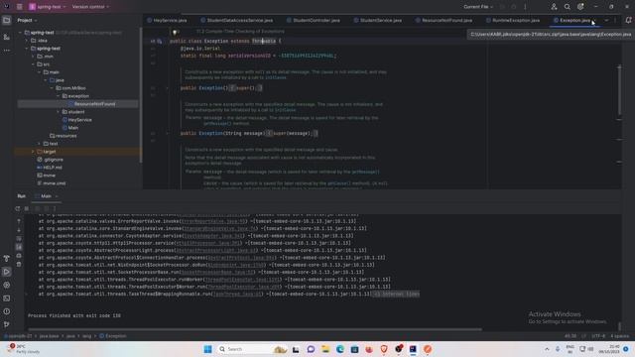Screen dimensions: 635x357
Task: Toggle soft-wrap in Run console
Action: click(19, 238)
